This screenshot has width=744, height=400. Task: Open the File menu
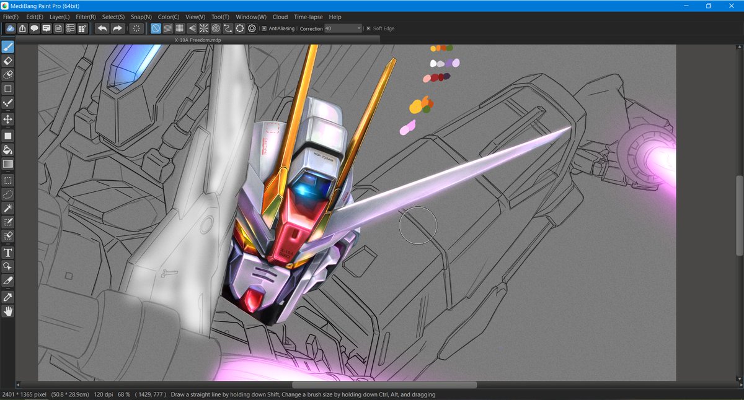tap(11, 17)
